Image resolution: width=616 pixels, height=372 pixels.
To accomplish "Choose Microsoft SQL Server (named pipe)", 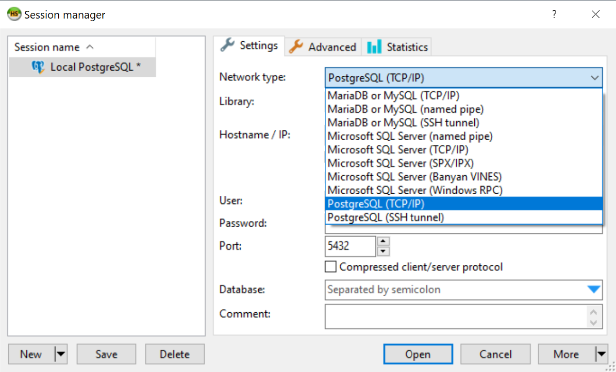I will tap(463, 137).
